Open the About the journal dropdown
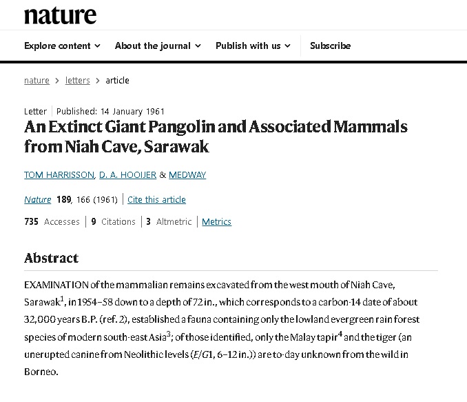Screen dimensions: 467x402 tap(158, 46)
